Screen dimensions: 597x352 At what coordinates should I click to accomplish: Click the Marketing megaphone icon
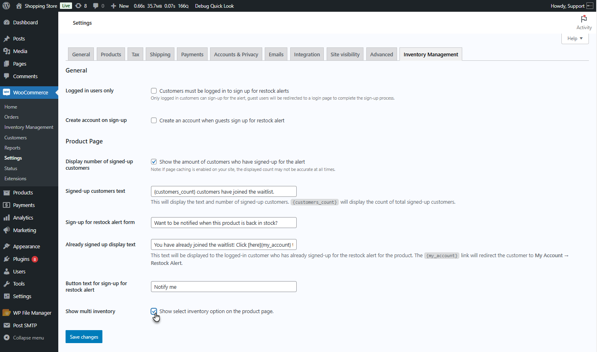coord(6,230)
